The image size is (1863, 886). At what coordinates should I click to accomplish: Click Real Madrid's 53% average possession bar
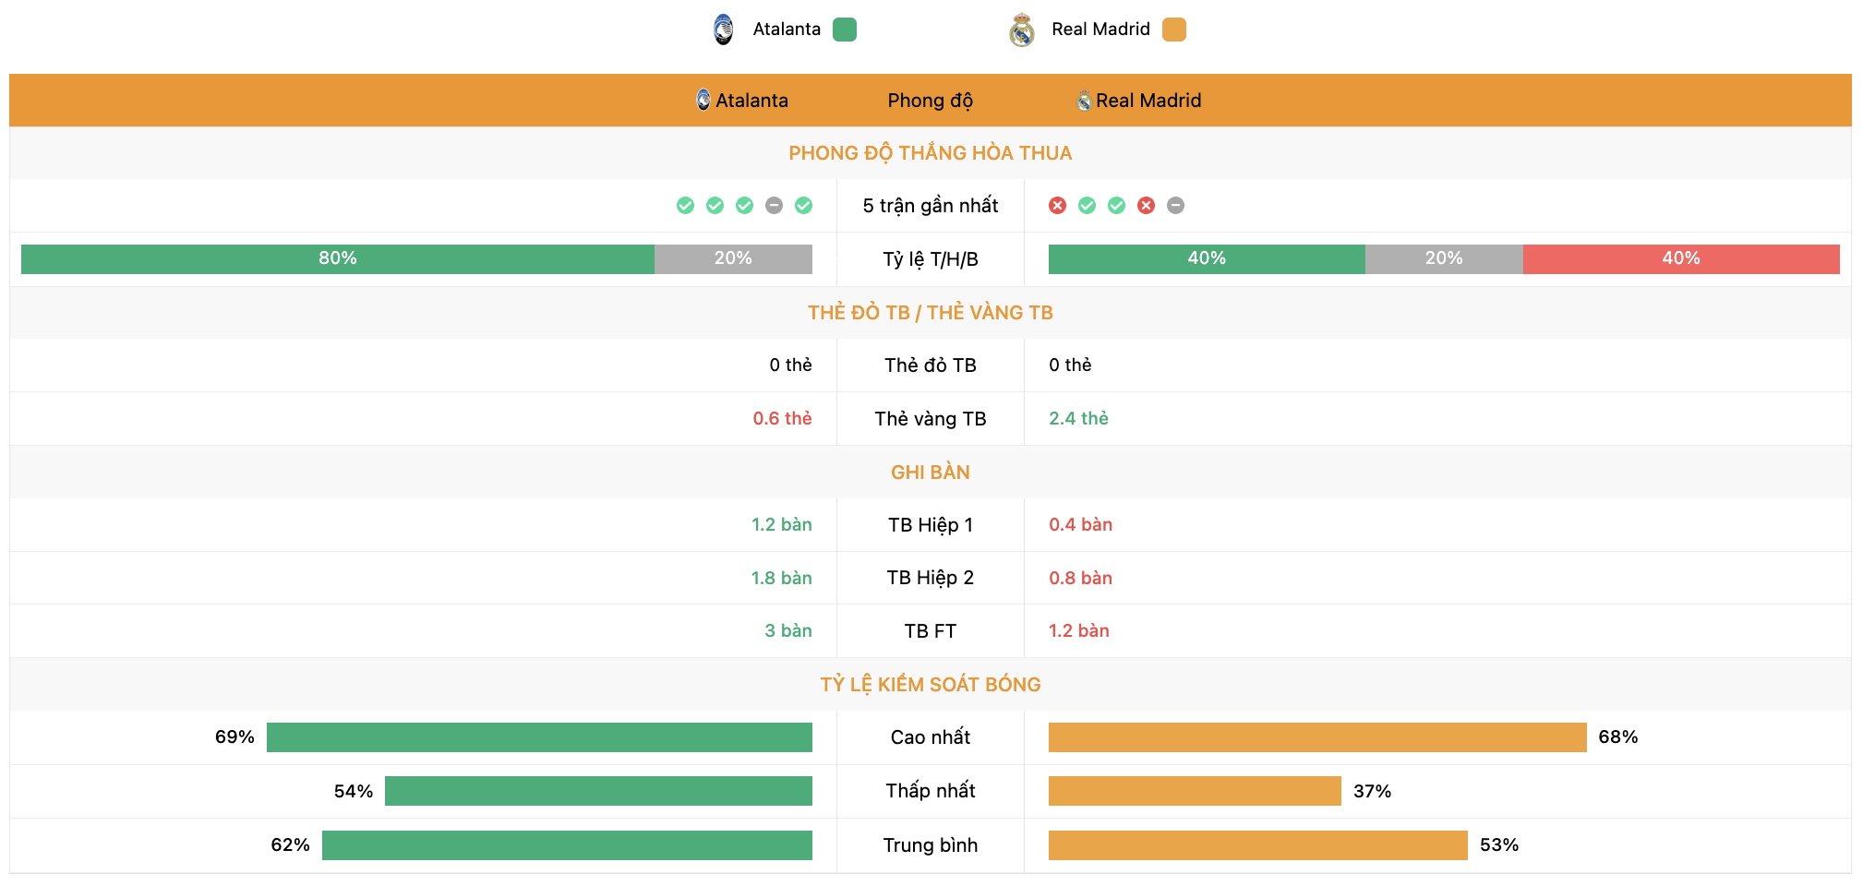click(1258, 845)
